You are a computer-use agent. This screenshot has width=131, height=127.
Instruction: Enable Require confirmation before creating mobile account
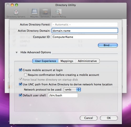click(25, 75)
